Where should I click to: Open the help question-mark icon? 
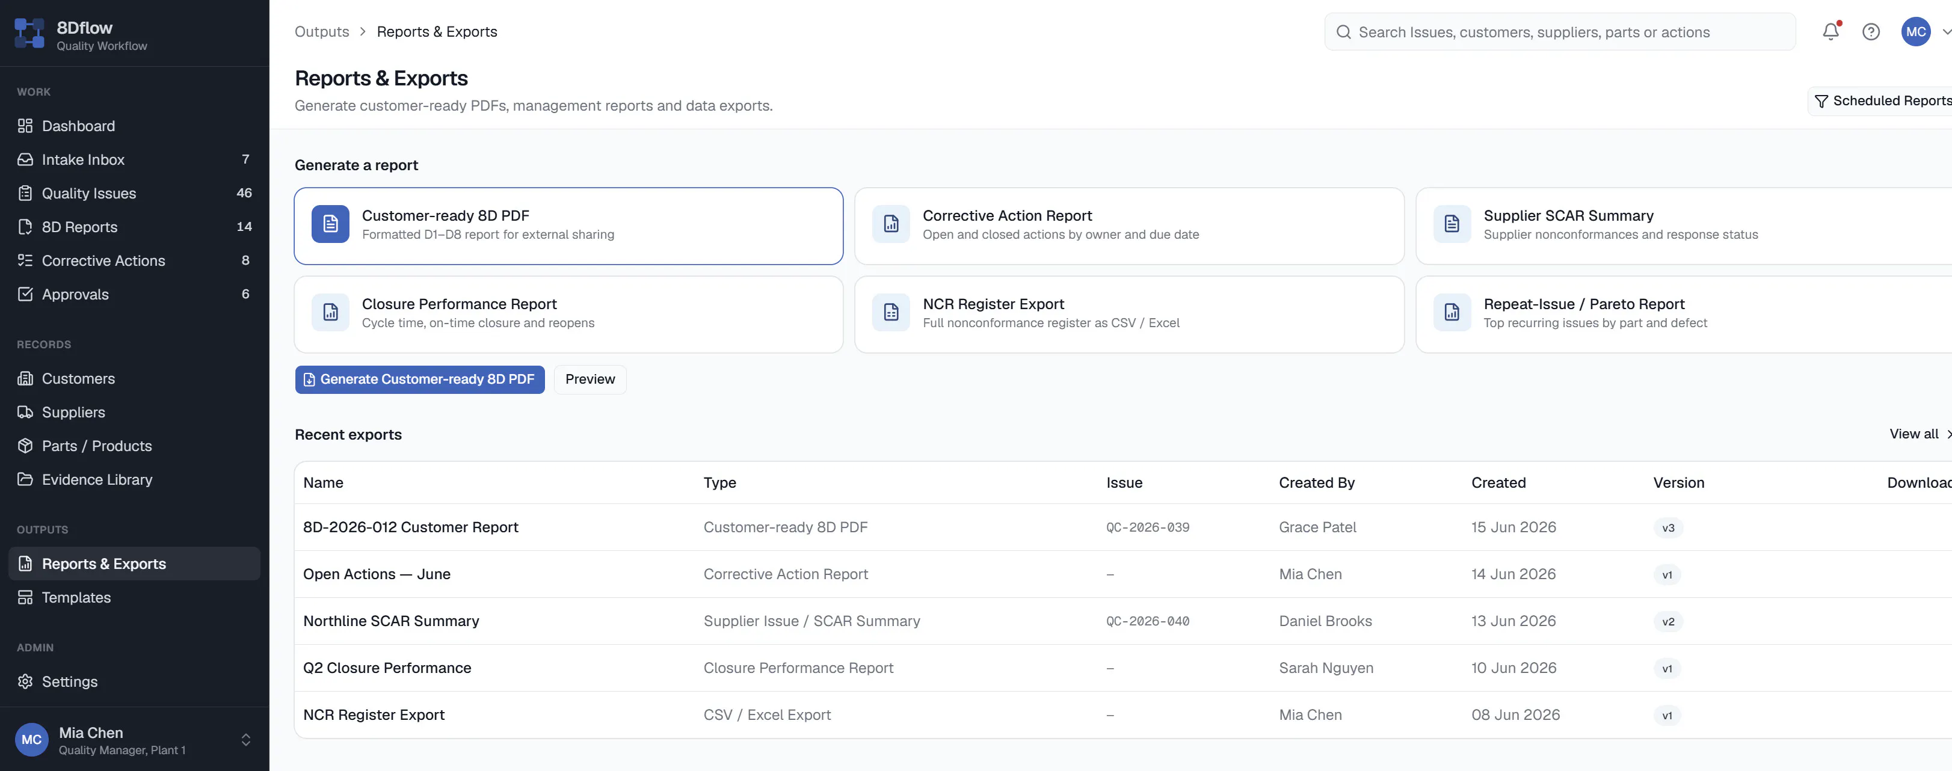(x=1871, y=32)
